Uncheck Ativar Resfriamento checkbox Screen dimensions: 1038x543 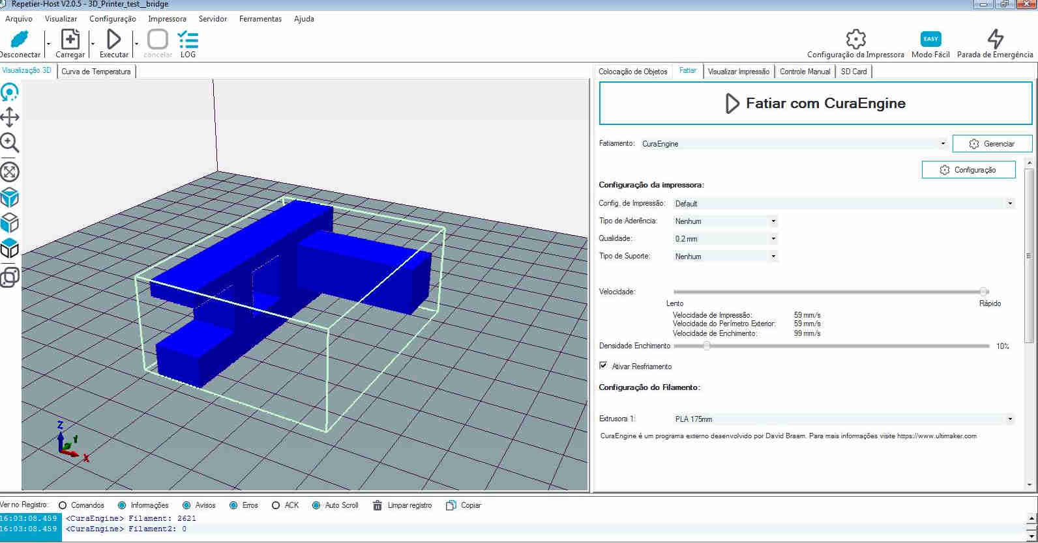(x=603, y=366)
